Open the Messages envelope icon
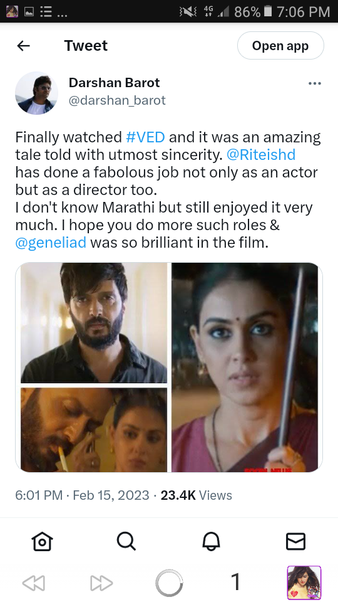338x602 pixels. 296,542
